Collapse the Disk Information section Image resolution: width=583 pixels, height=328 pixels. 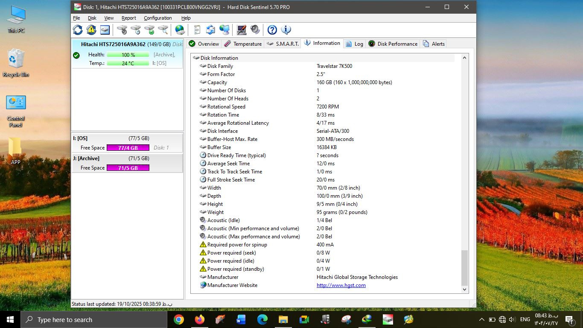[x=196, y=58]
